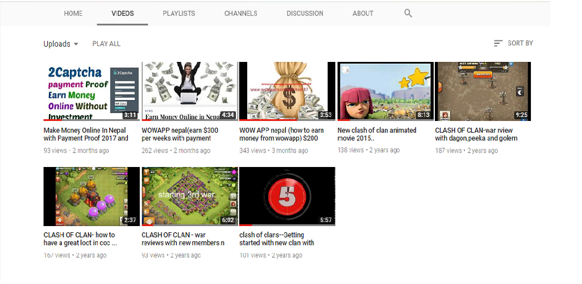The height and width of the screenshot is (284, 582).
Task: Open the 9:25 war review thumbnail
Action: coord(483,91)
